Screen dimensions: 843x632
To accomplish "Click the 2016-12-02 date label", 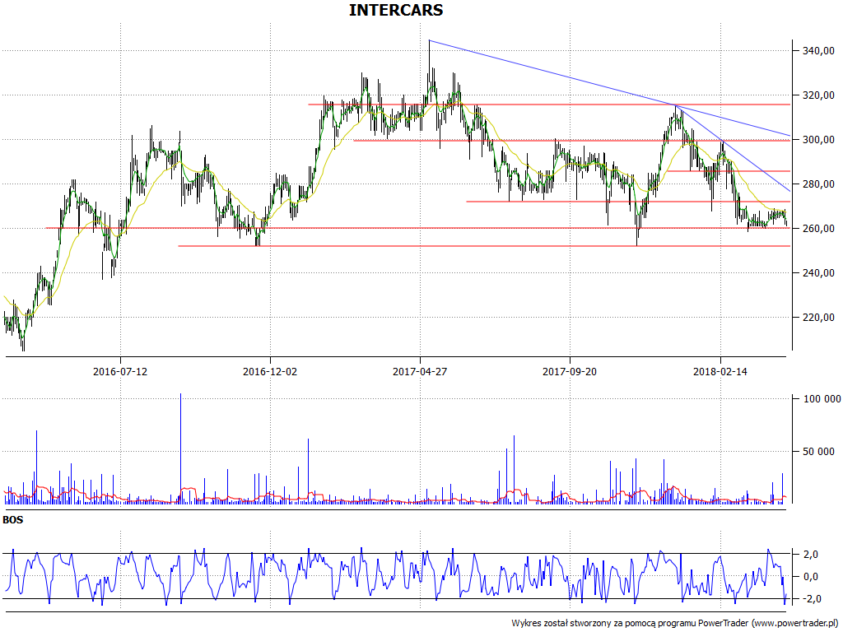I will click(270, 371).
